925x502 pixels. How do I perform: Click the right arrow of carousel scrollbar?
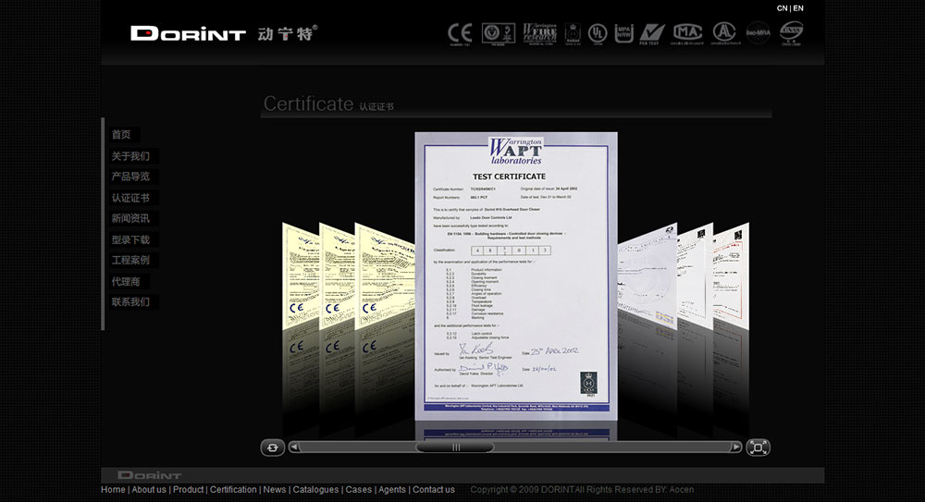[735, 447]
